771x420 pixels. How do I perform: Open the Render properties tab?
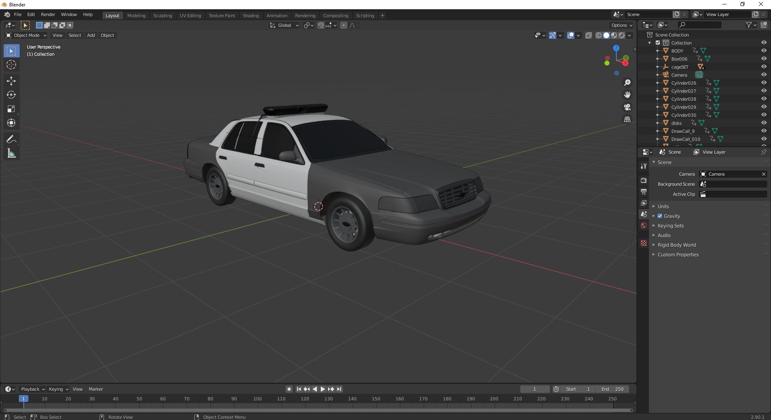[x=644, y=181]
